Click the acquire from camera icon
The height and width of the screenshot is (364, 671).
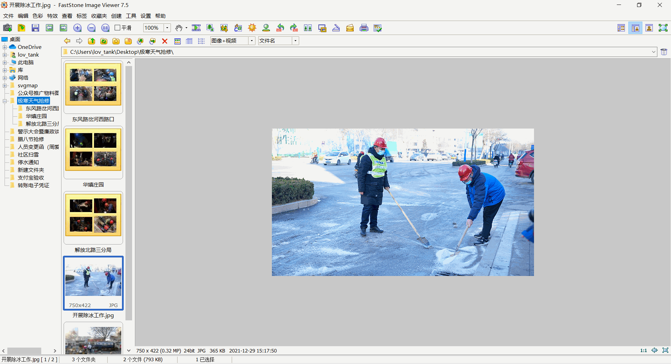pos(7,28)
